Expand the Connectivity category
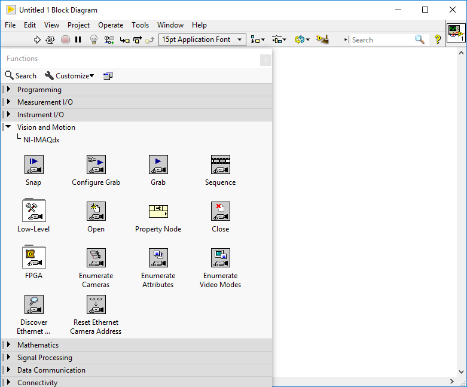The image size is (467, 387). tap(8, 382)
